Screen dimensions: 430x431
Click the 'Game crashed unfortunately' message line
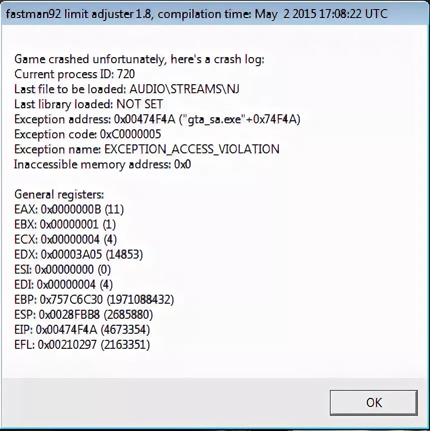[x=139, y=59]
